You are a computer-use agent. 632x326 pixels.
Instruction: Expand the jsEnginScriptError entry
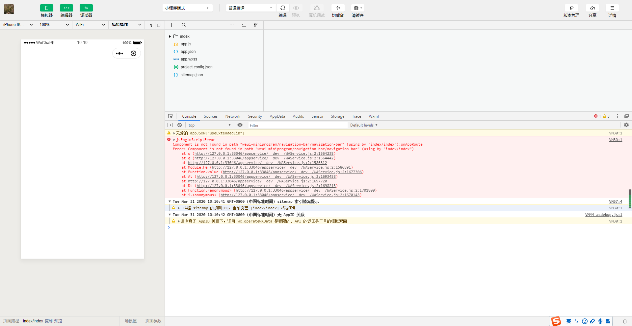[x=174, y=140]
